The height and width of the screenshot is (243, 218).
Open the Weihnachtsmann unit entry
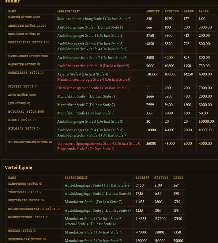(x=30, y=142)
